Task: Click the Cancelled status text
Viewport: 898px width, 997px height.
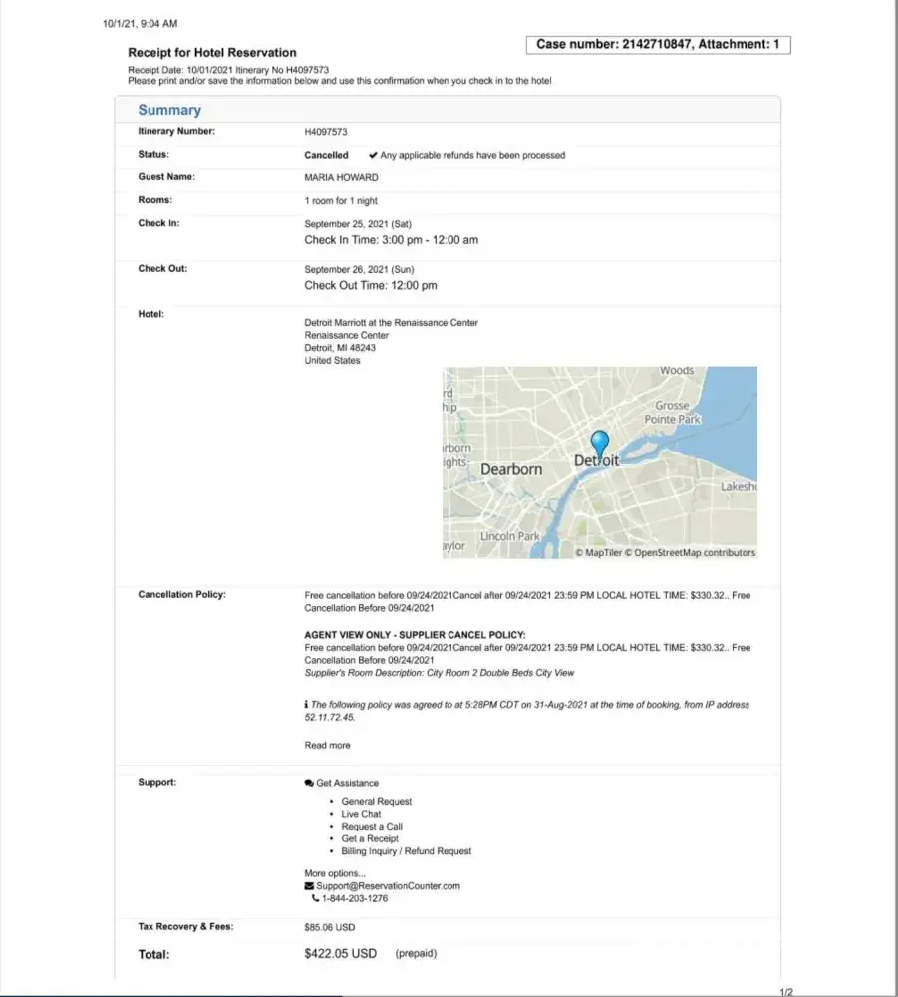Action: coord(326,155)
